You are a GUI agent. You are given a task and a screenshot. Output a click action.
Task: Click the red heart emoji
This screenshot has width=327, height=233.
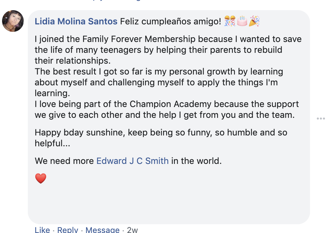[41, 178]
